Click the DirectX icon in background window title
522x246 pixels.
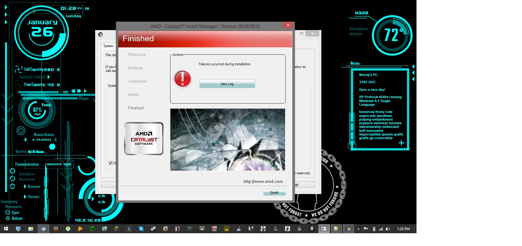coord(101,35)
